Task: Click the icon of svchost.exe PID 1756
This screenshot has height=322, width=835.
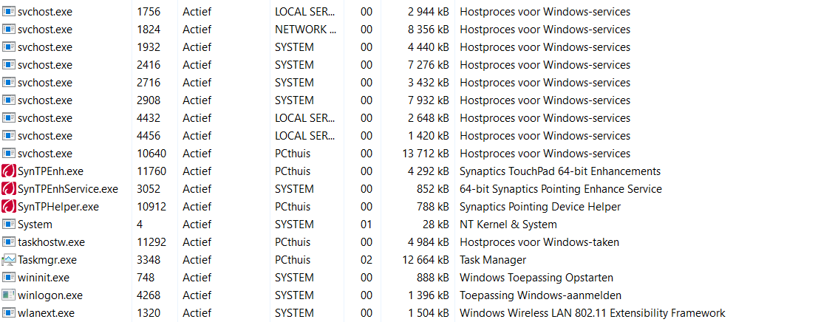Action: click(9, 11)
